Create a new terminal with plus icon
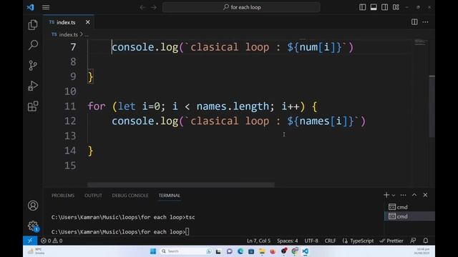 pyautogui.click(x=386, y=195)
